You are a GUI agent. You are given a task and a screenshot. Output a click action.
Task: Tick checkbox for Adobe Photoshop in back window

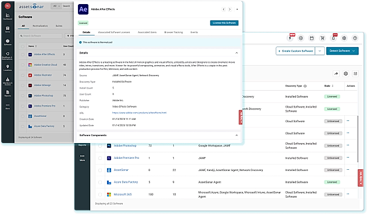coord(100,145)
